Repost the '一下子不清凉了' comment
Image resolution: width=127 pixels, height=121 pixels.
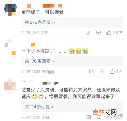[x=91, y=72]
